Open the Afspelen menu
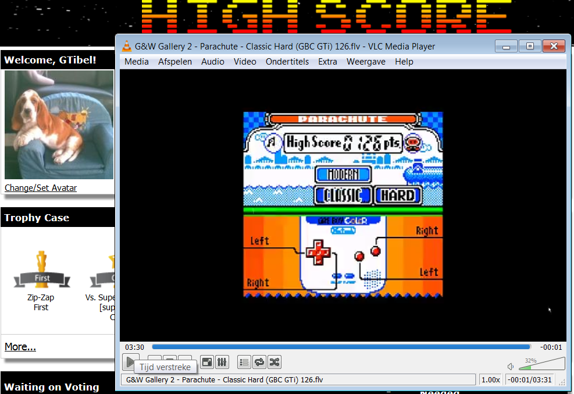574x394 pixels. pos(175,62)
